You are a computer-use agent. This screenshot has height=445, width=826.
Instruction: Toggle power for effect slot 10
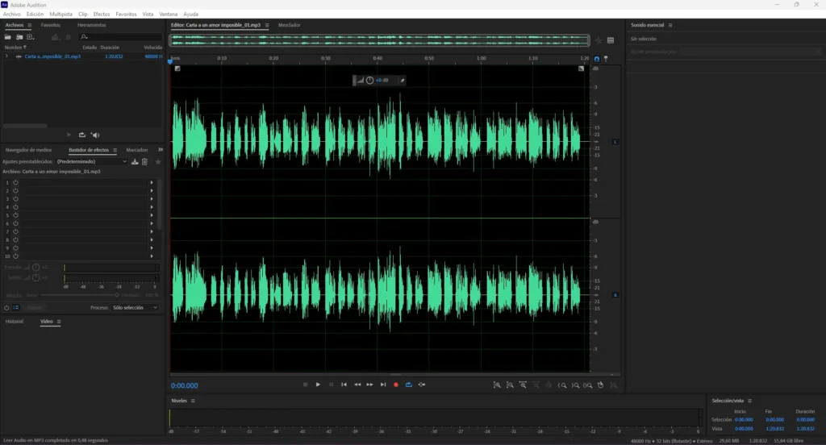tap(16, 256)
